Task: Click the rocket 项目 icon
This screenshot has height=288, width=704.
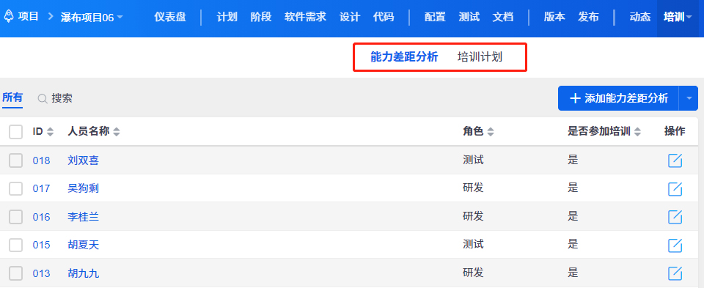Action: click(9, 17)
